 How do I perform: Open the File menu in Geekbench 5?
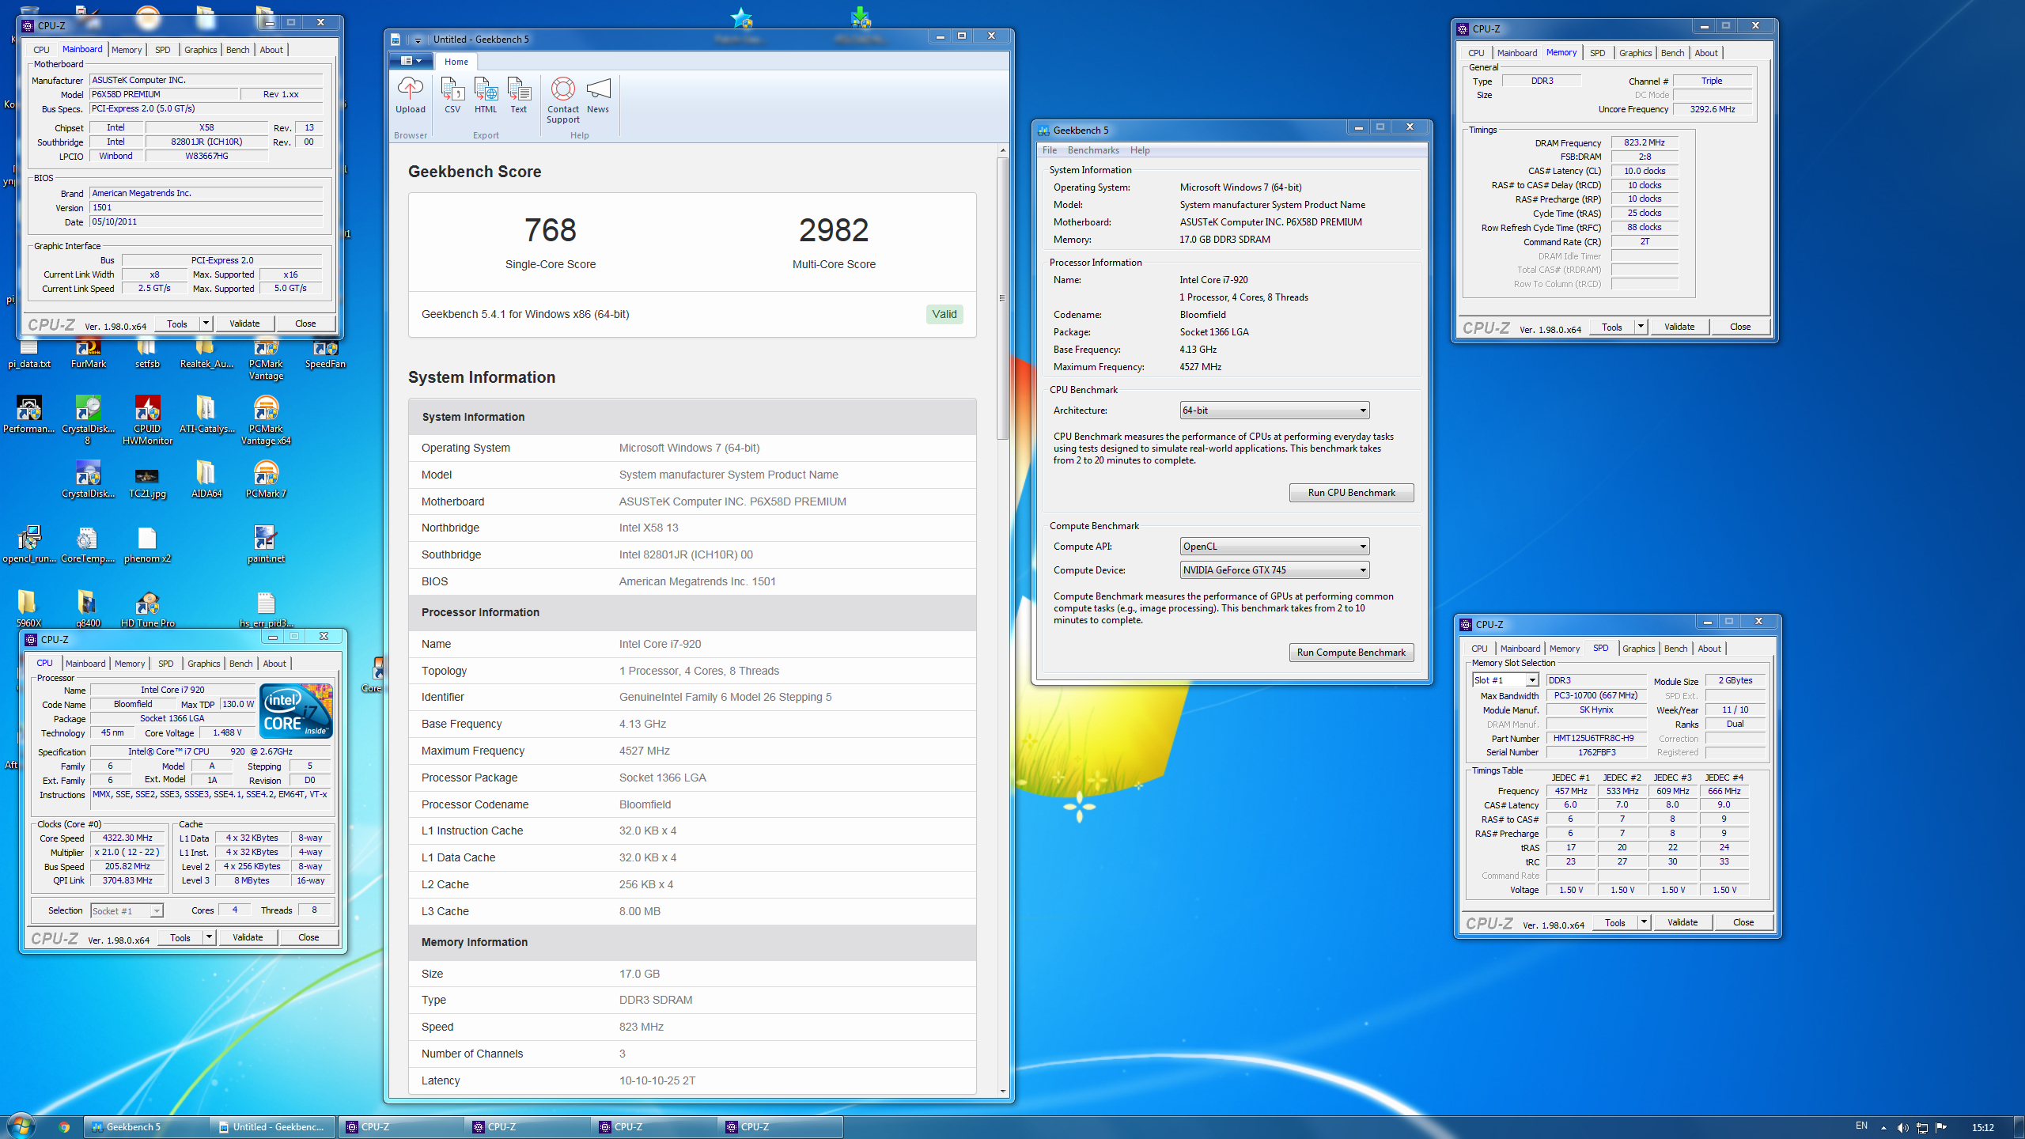(x=1050, y=150)
